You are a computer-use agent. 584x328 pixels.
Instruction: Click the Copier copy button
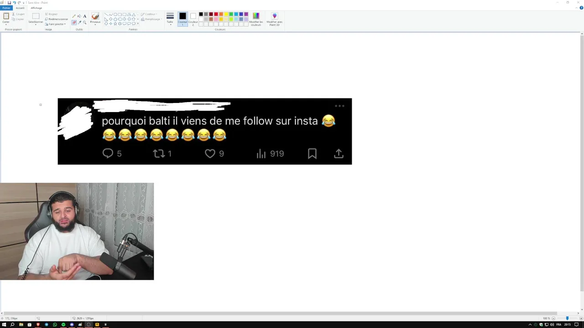[18, 19]
